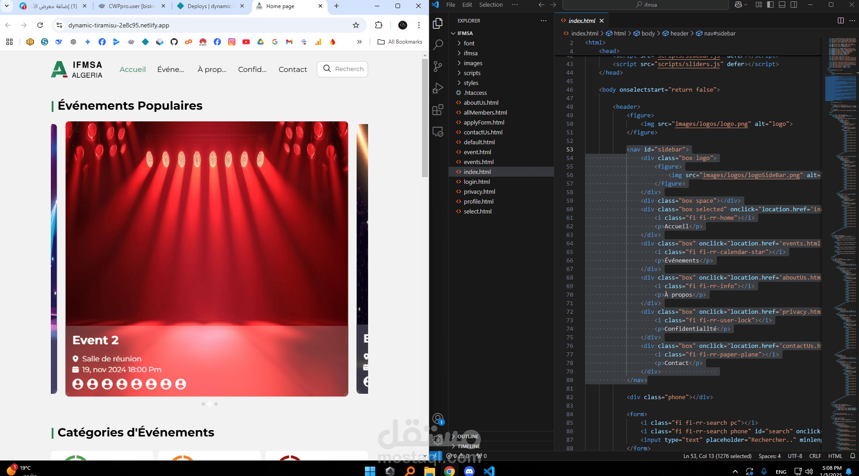Open Remote Explorer in the activity bar
Image resolution: width=859 pixels, height=476 pixels.
[438, 132]
